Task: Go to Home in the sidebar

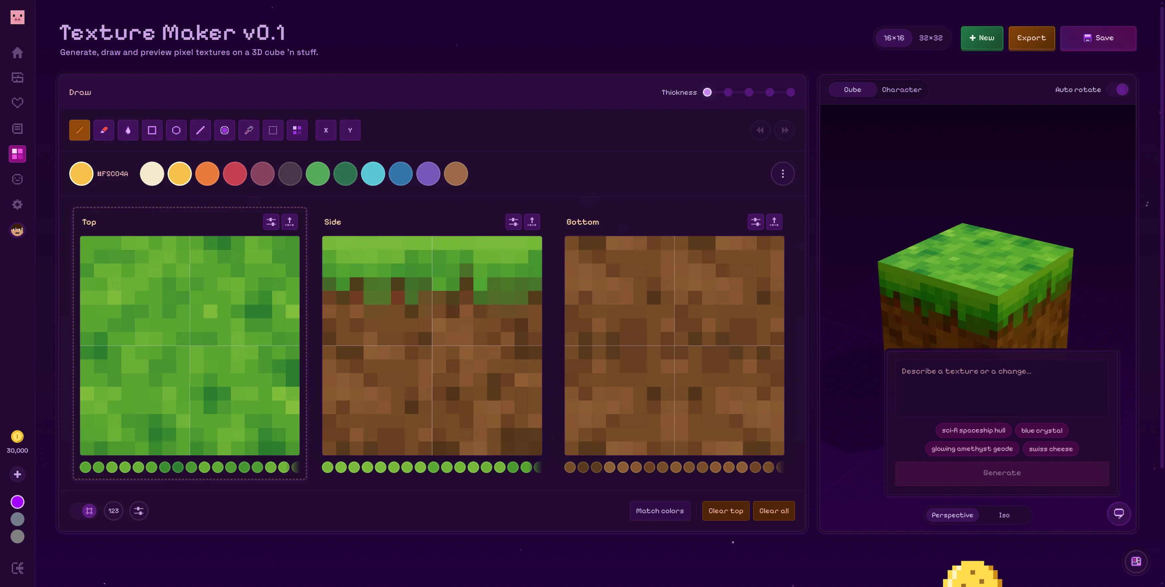Action: click(18, 53)
